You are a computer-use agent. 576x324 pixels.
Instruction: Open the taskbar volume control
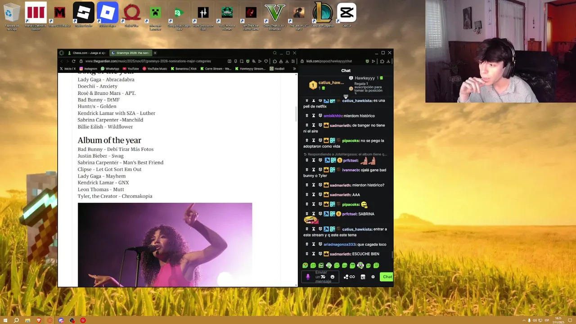(x=534, y=320)
